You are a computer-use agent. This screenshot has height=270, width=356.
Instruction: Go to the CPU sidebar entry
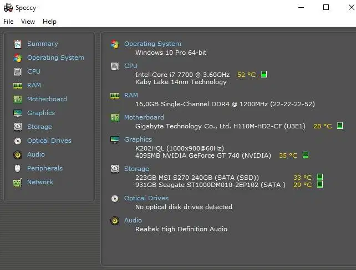pos(34,71)
